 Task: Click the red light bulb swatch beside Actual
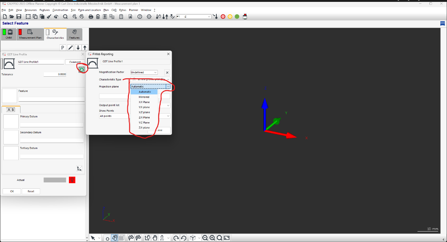click(x=72, y=180)
